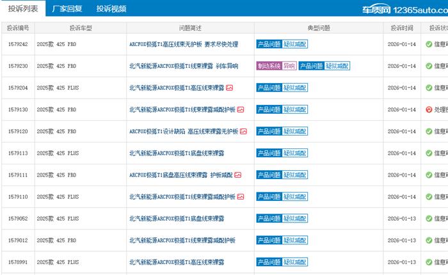Click 异响 tag in complaint 1579230
The width and height of the screenshot is (448, 275).
coord(289,66)
